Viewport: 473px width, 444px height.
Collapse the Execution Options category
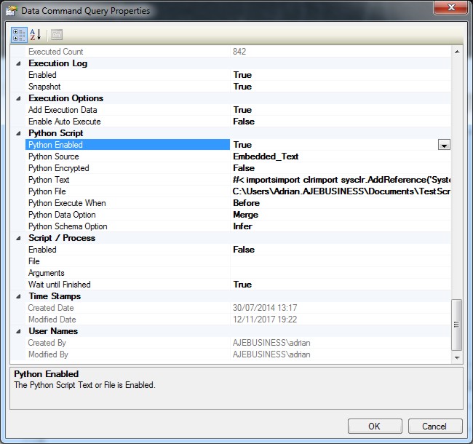point(18,98)
